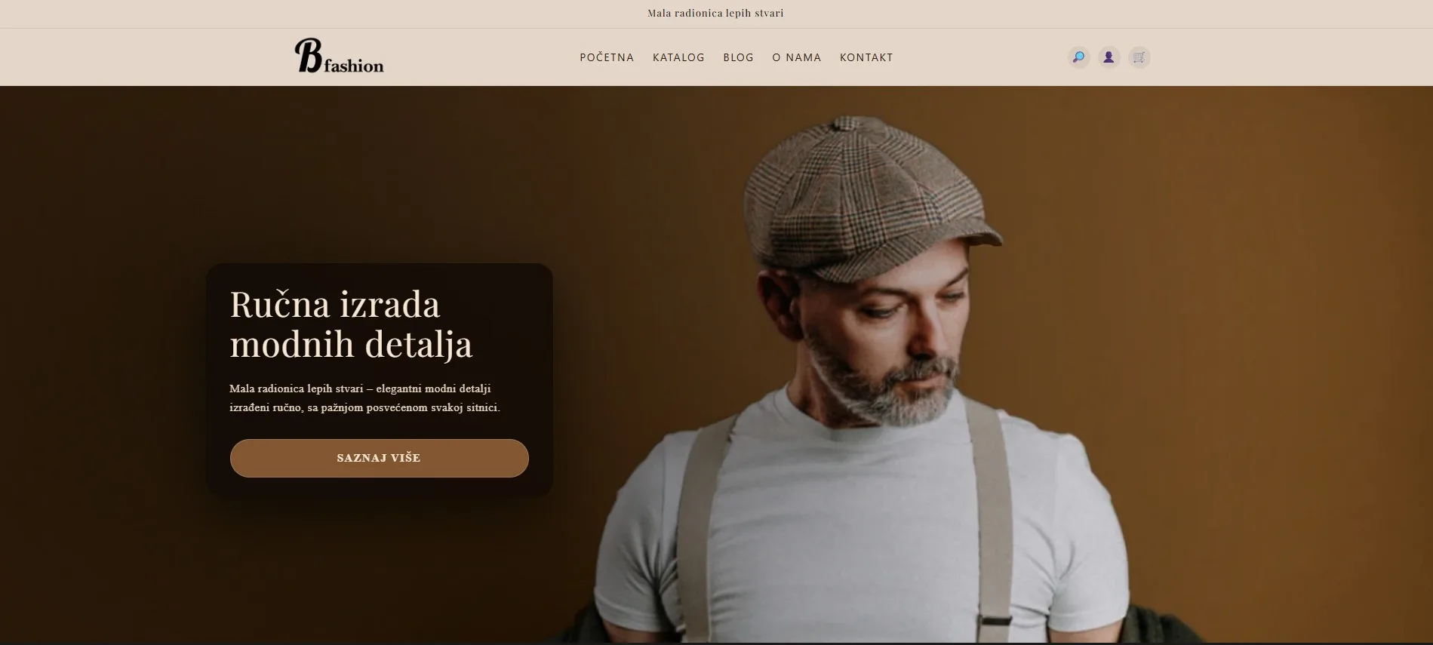Image resolution: width=1433 pixels, height=645 pixels.
Task: Click the hero description paragraph text
Action: pyautogui.click(x=364, y=398)
